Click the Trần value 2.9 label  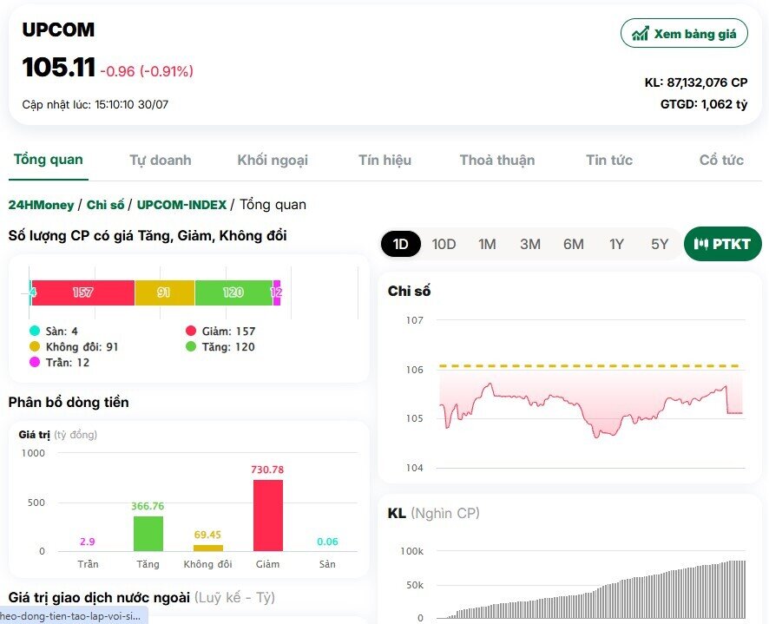[88, 542]
